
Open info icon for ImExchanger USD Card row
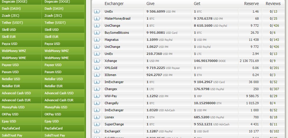[x=97, y=82]
